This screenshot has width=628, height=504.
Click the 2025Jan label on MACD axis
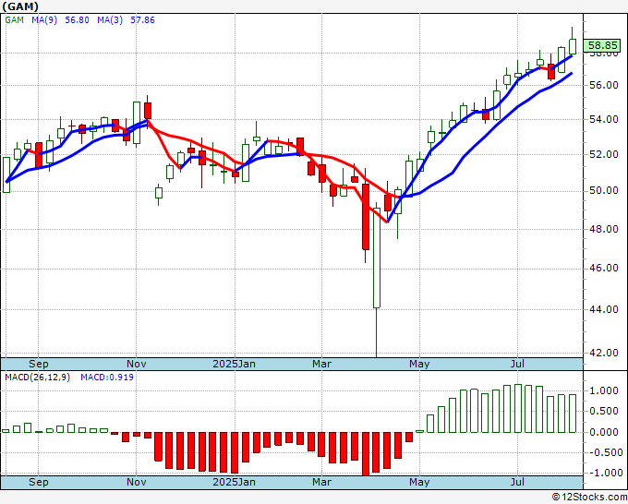click(x=234, y=482)
